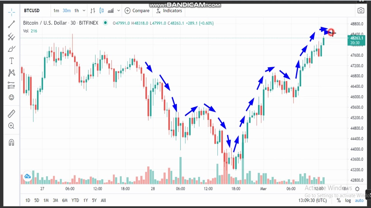Toggle the percent scale mode
371x208 pixels.
pyautogui.click(x=339, y=200)
